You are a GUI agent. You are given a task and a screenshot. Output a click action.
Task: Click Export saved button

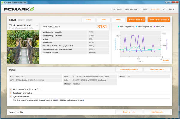[129, 112]
